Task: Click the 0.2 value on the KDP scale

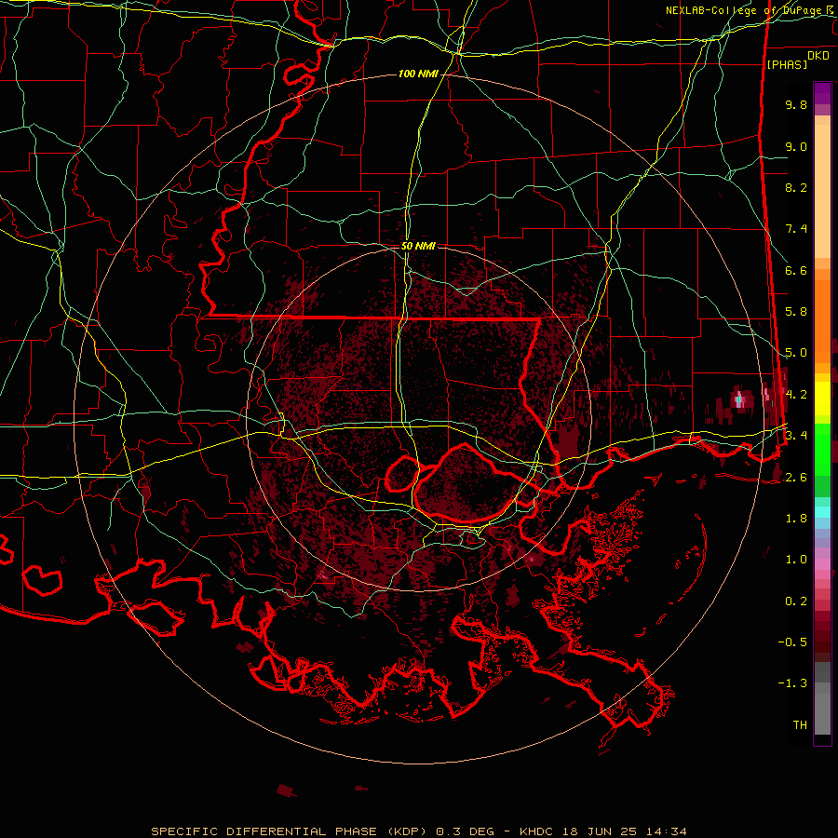Action: tap(796, 601)
